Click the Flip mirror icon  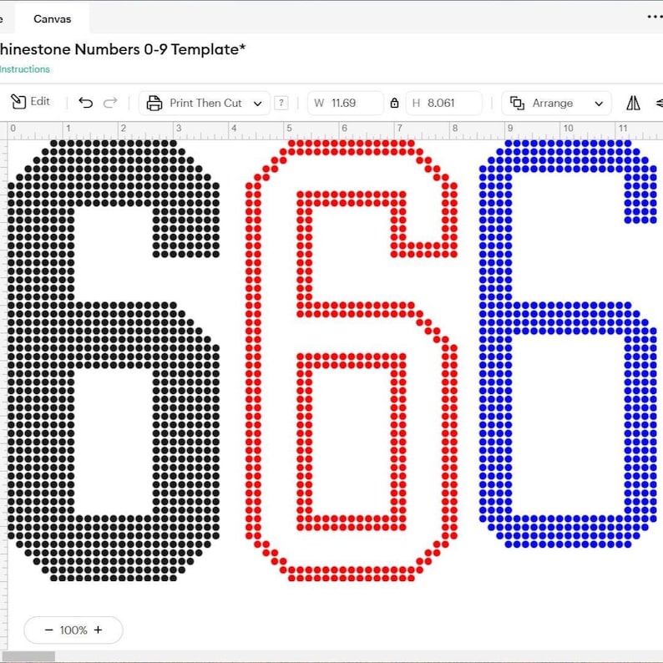point(633,103)
